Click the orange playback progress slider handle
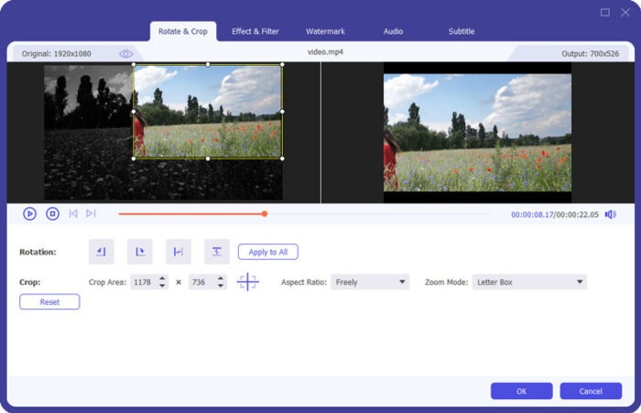 point(265,213)
